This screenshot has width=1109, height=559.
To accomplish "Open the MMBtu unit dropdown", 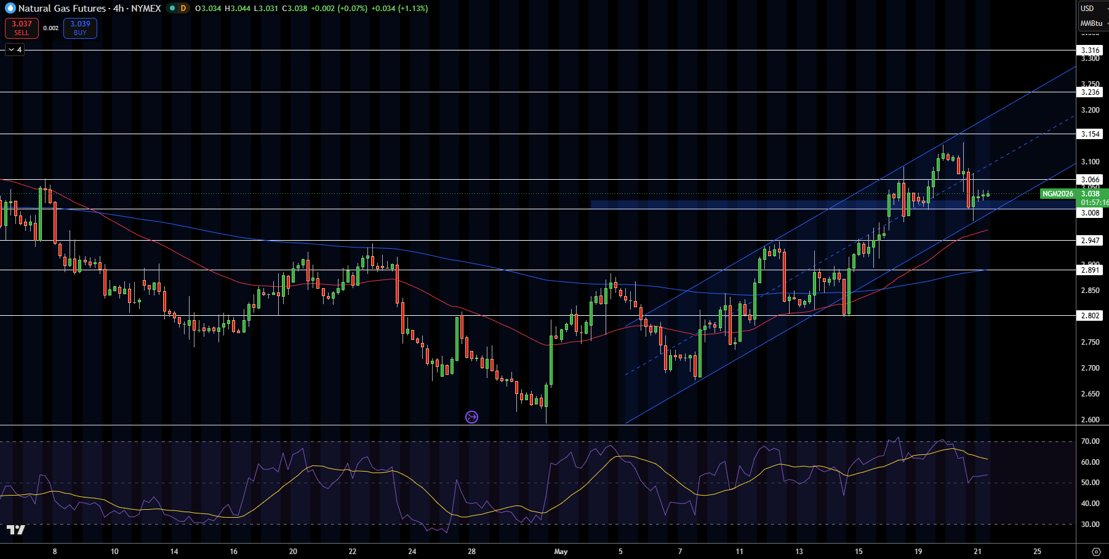I will (1092, 23).
